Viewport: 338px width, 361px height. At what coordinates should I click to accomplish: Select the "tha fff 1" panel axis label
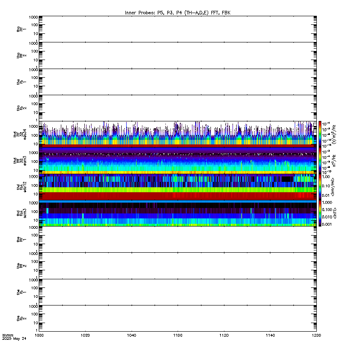coord(21,29)
